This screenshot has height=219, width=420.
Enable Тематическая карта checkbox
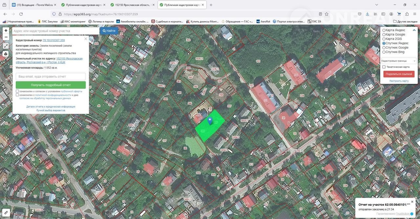click(384, 67)
